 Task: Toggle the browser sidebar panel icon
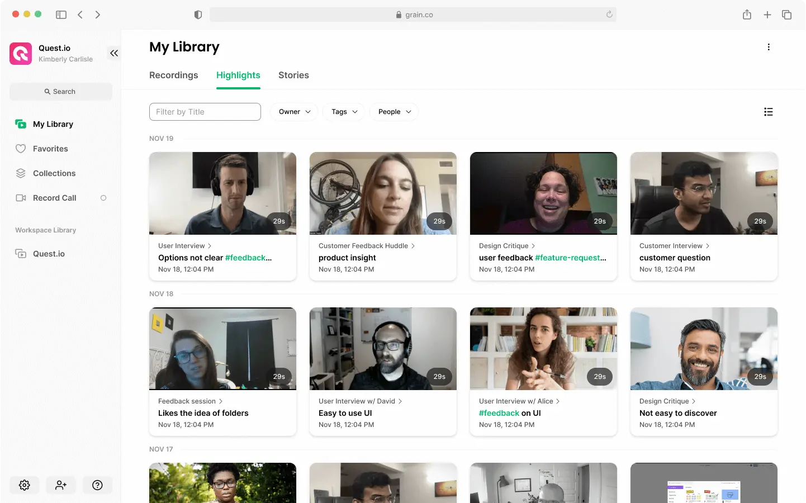click(x=61, y=15)
